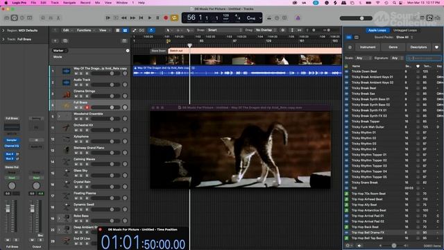
Task: Mute the Orchestral Kit track
Action: click(76, 130)
